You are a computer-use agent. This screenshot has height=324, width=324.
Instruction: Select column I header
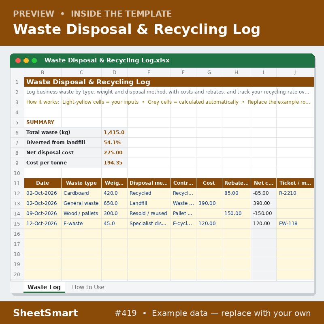click(264, 72)
